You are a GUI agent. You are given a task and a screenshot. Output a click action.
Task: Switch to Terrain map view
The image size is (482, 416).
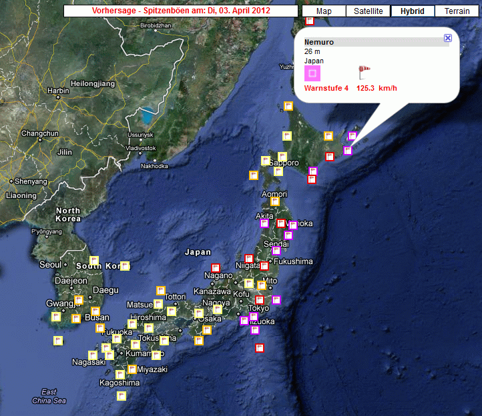click(457, 11)
